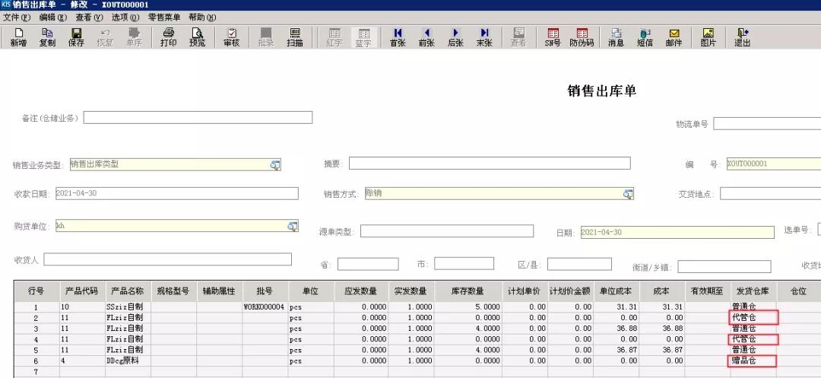Click the 打印 (Print) toolbar icon
The height and width of the screenshot is (378, 821).
pyautogui.click(x=168, y=37)
